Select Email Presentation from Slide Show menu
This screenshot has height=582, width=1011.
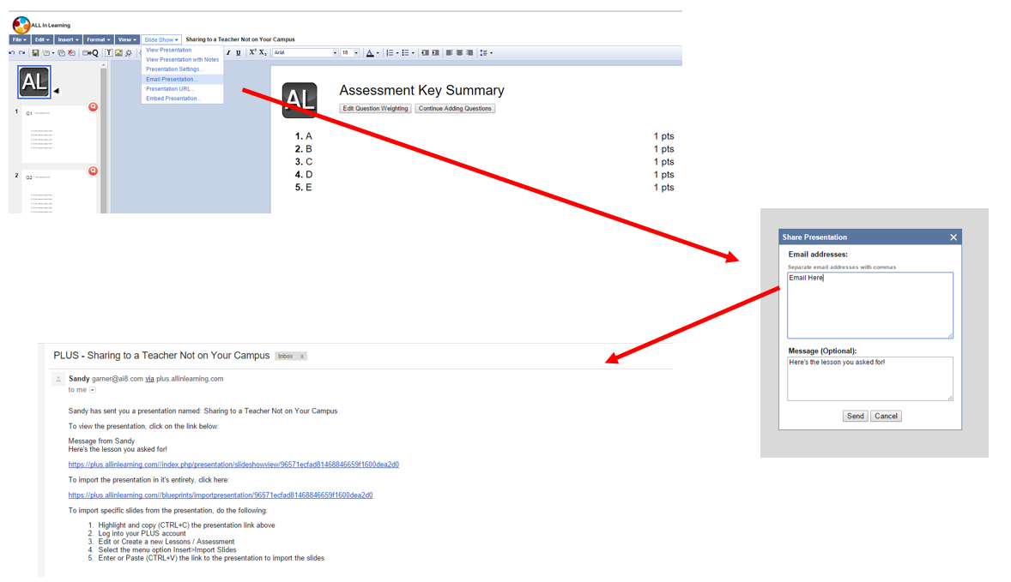[x=172, y=79]
